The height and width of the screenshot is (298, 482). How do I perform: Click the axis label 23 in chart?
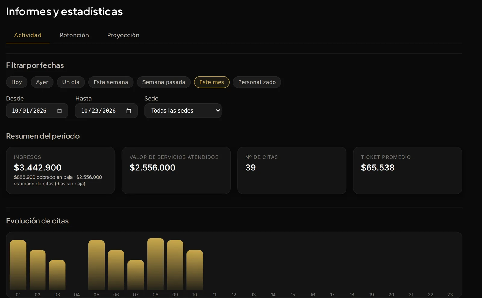click(450, 295)
